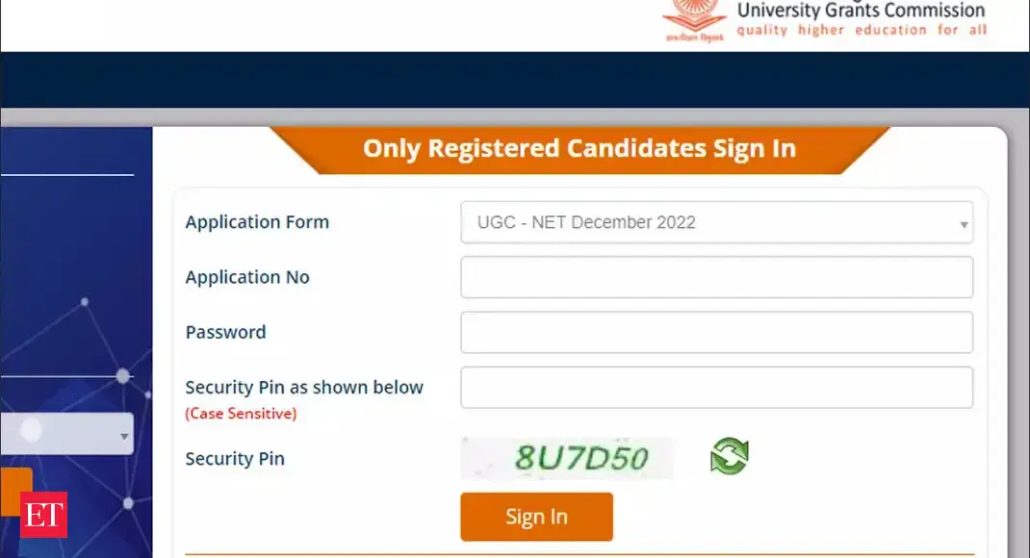Click the 8U7D50 captcha image
1030x558 pixels.
(x=568, y=458)
